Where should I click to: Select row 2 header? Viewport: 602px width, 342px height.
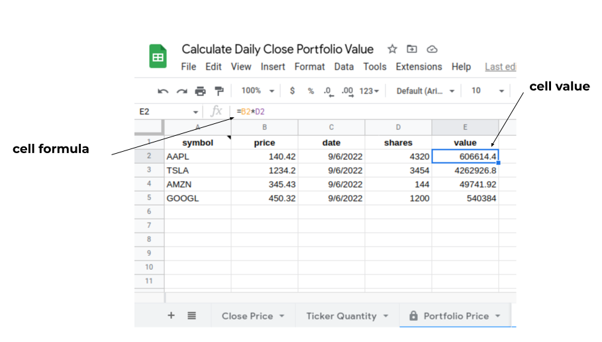pos(150,156)
